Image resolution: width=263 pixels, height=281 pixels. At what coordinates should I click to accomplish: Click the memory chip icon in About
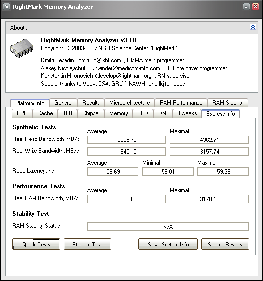pyautogui.click(x=22, y=48)
